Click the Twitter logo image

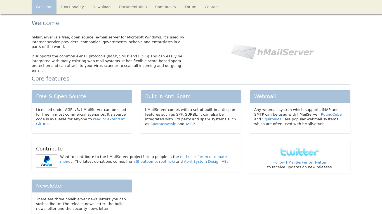click(300, 152)
